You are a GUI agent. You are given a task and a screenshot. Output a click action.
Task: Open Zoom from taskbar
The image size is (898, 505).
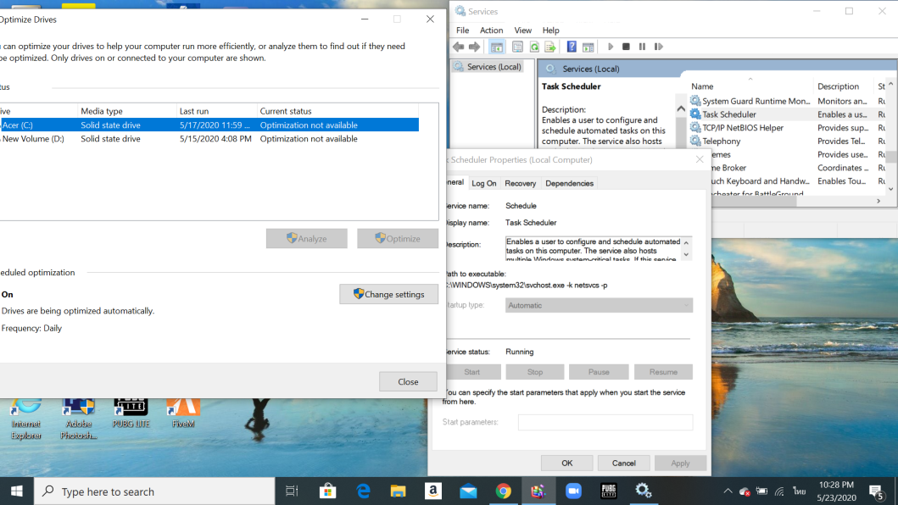coord(573,491)
